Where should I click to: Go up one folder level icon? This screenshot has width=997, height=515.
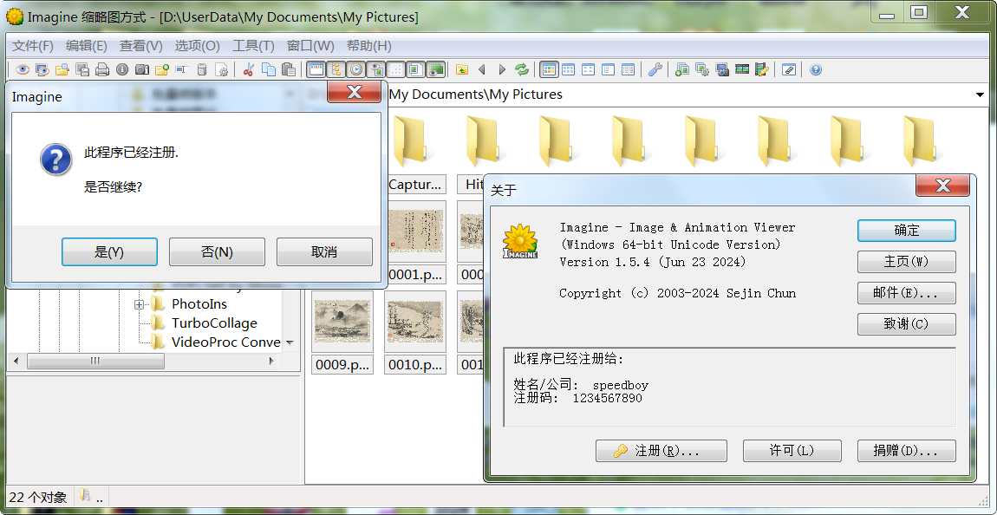[x=461, y=69]
